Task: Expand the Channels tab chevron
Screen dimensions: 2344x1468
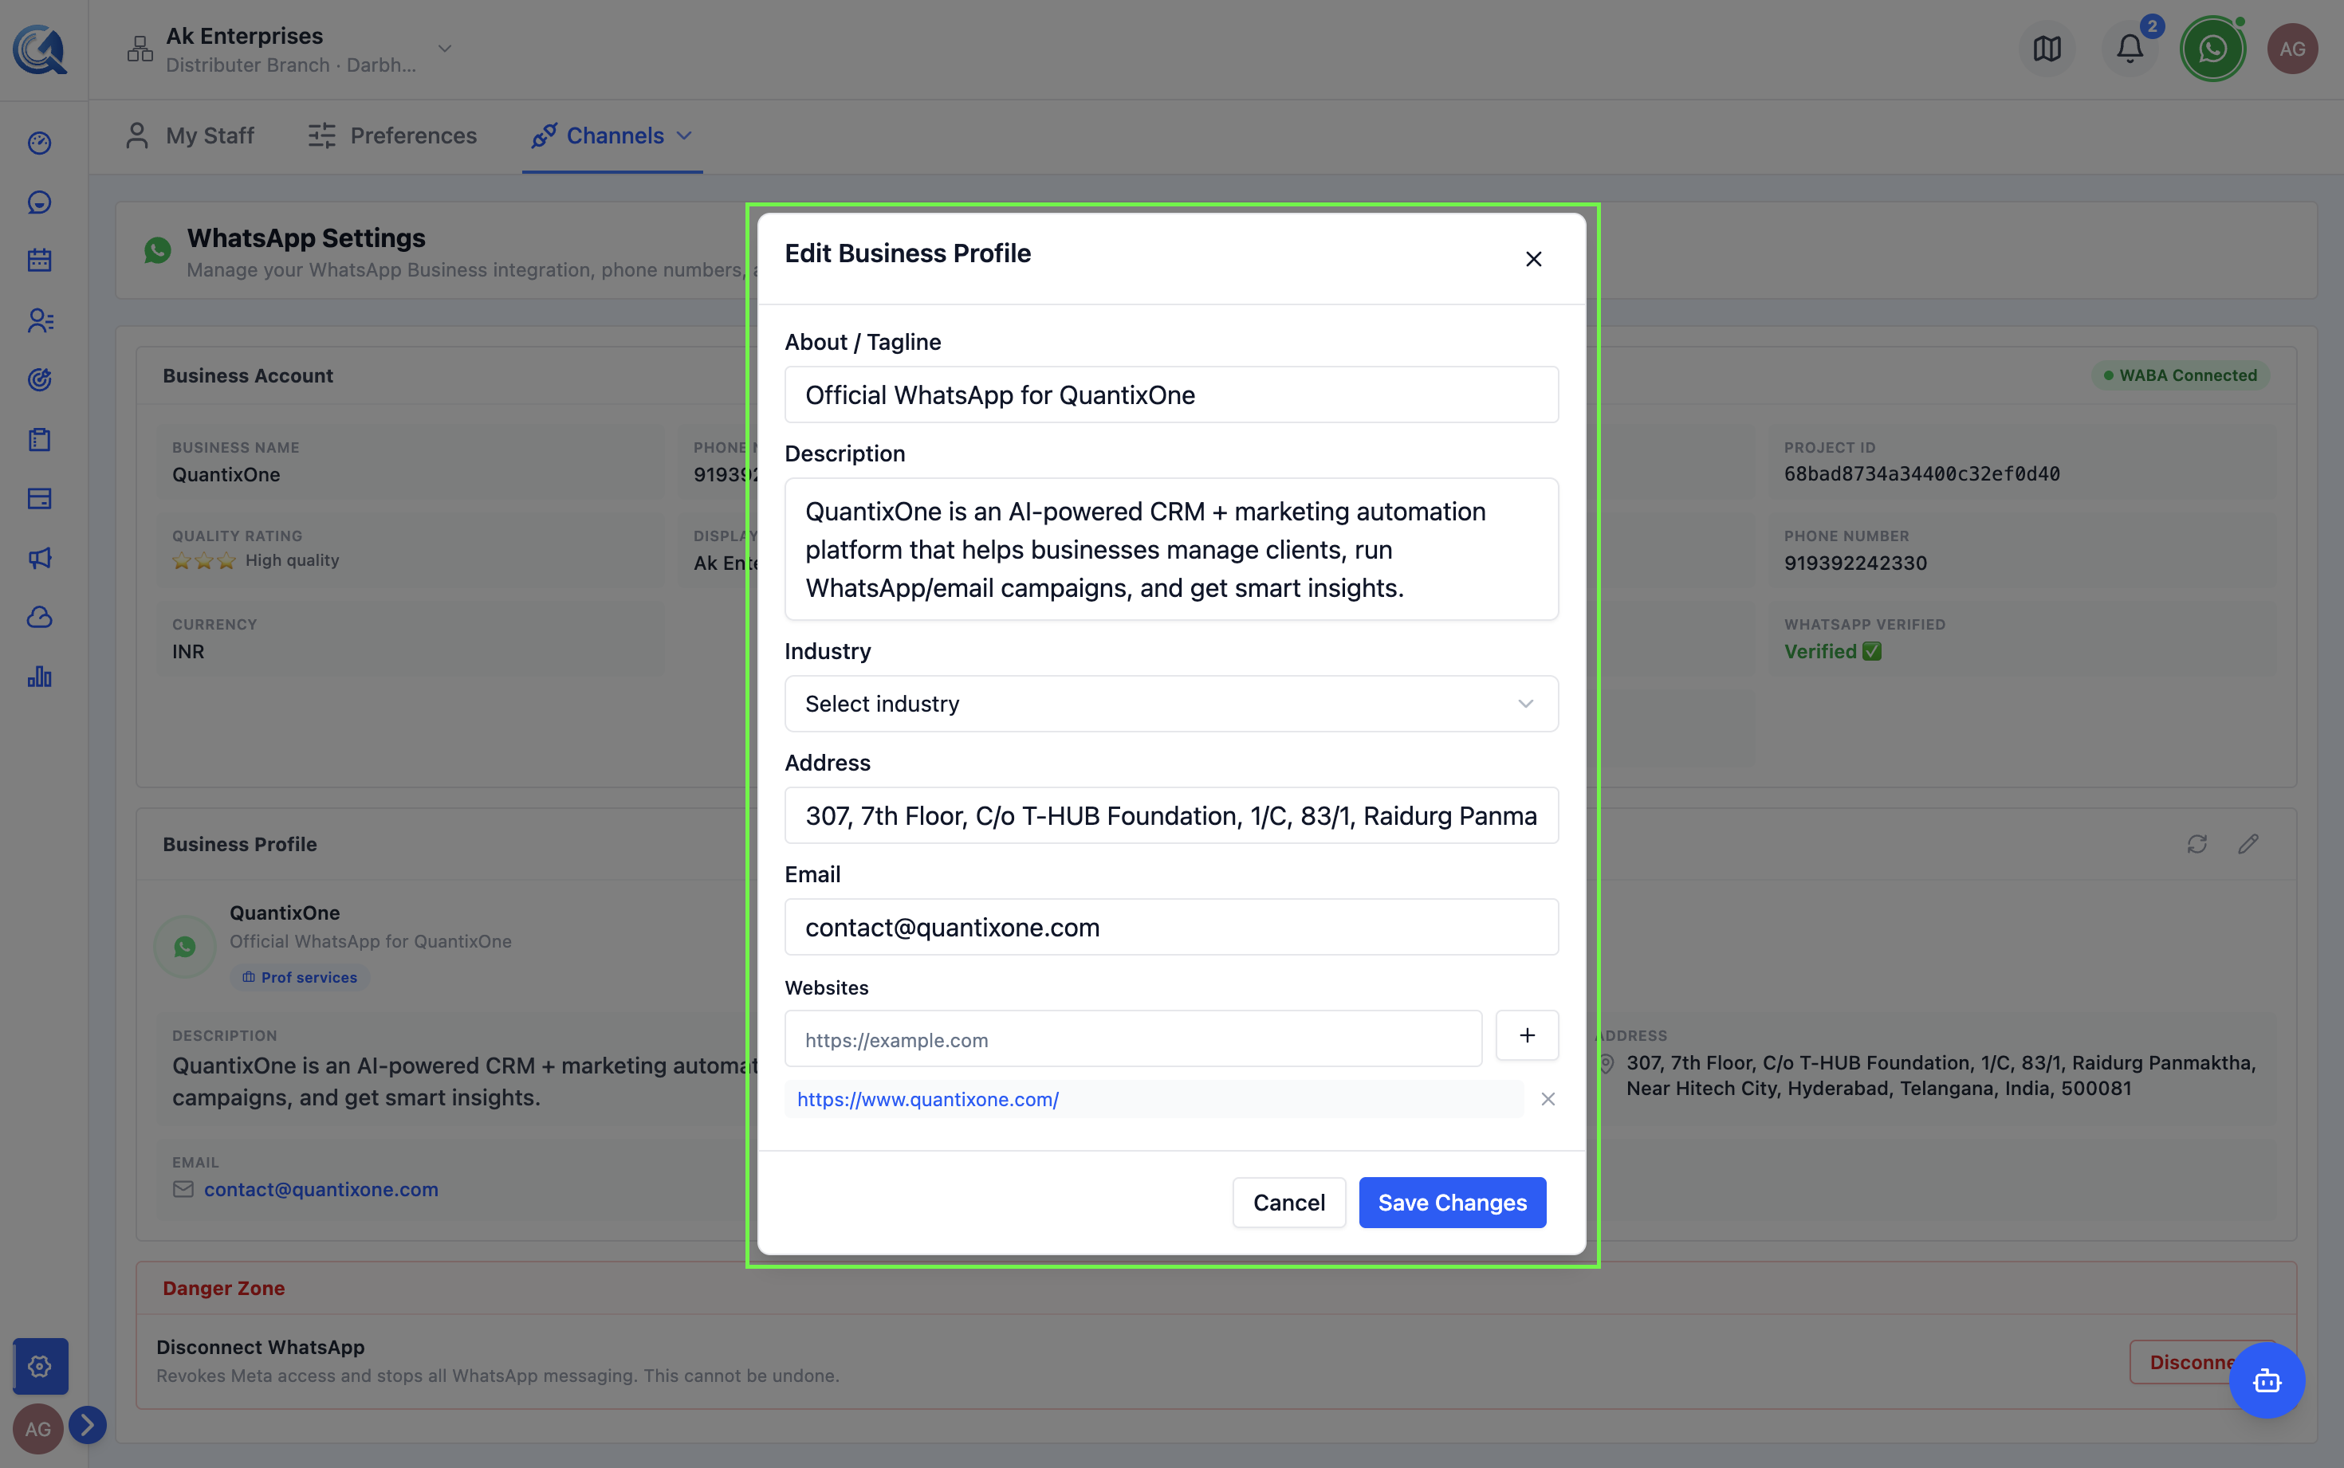Action: click(683, 136)
